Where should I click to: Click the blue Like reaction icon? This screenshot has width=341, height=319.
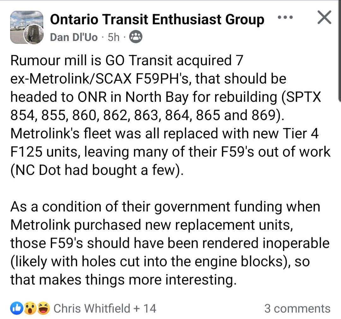click(15, 308)
